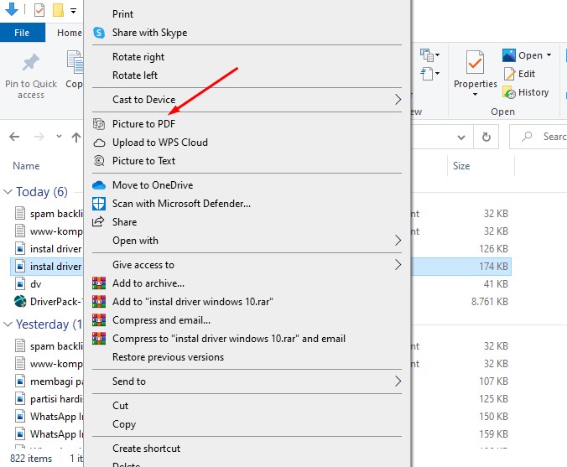
Task: Open the ribbon Open dropdown arrow
Action: click(549, 55)
